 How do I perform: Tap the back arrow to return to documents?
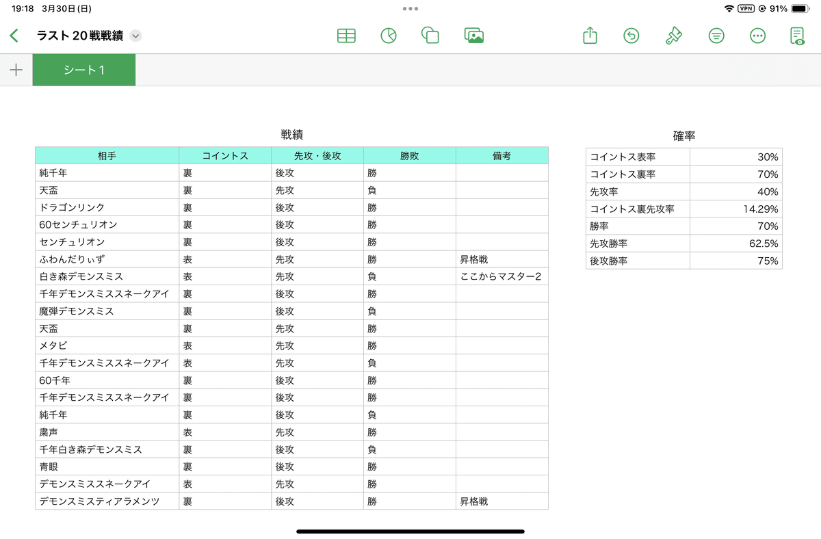(14, 36)
